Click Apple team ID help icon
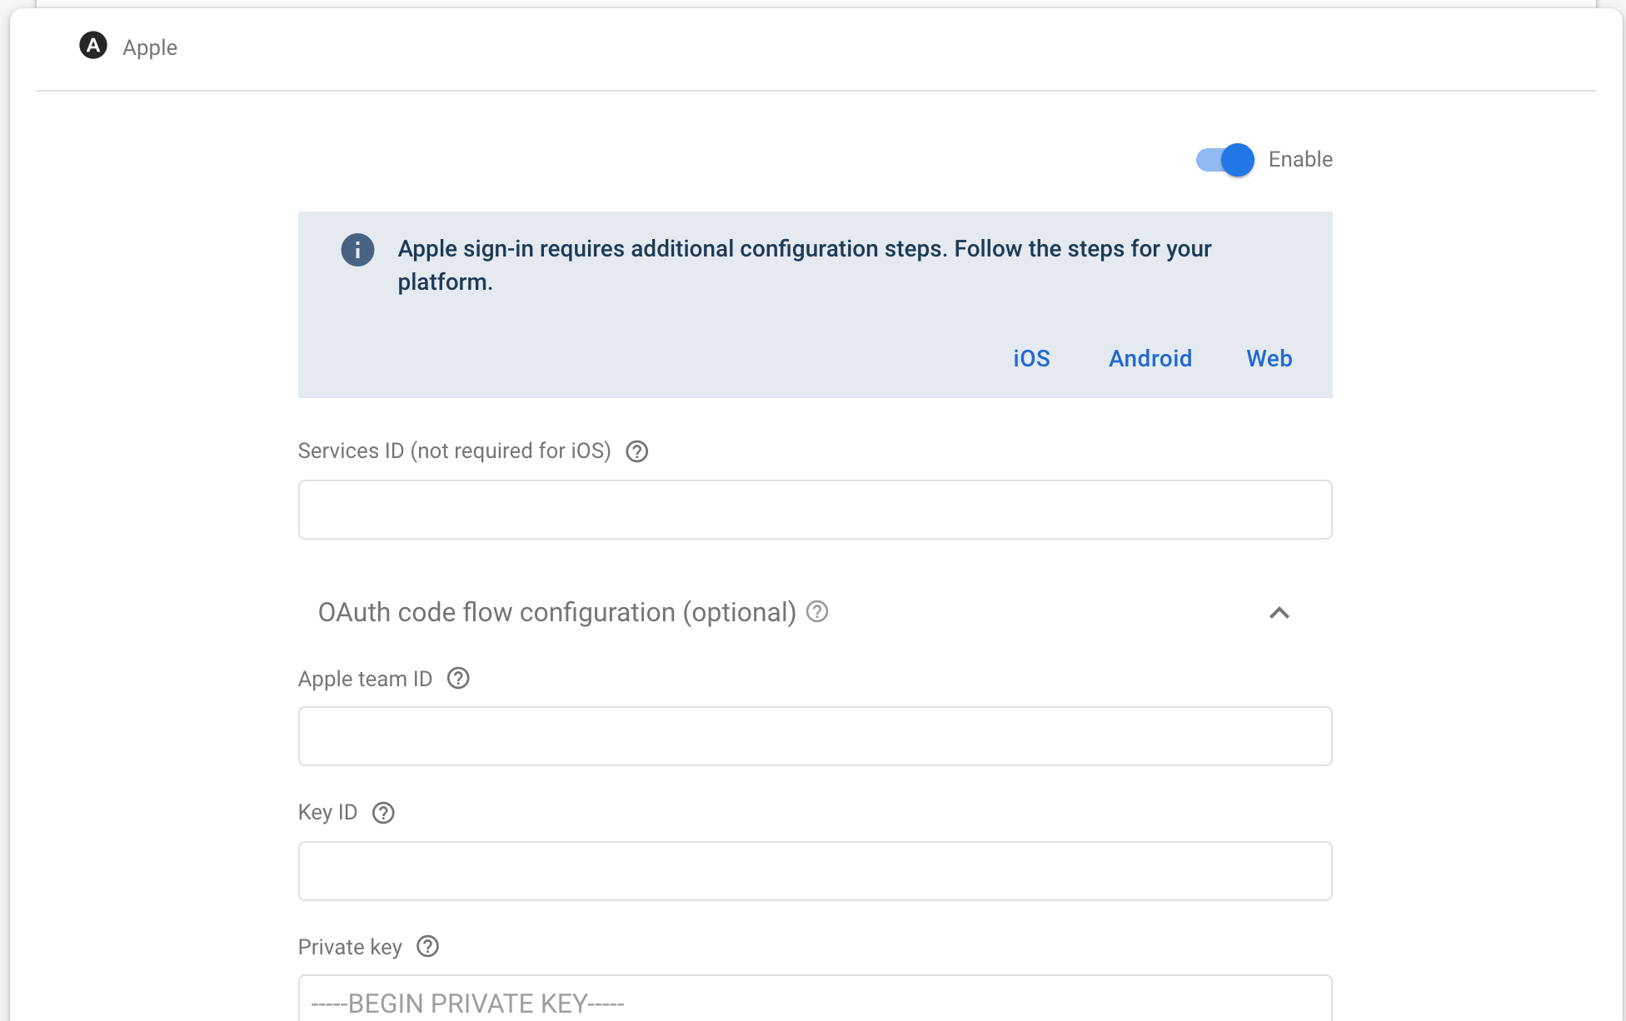The height and width of the screenshot is (1021, 1626). tap(458, 679)
